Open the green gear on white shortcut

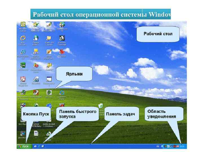point(49,93)
